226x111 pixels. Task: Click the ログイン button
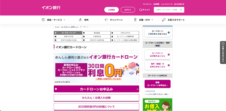click(x=128, y=10)
